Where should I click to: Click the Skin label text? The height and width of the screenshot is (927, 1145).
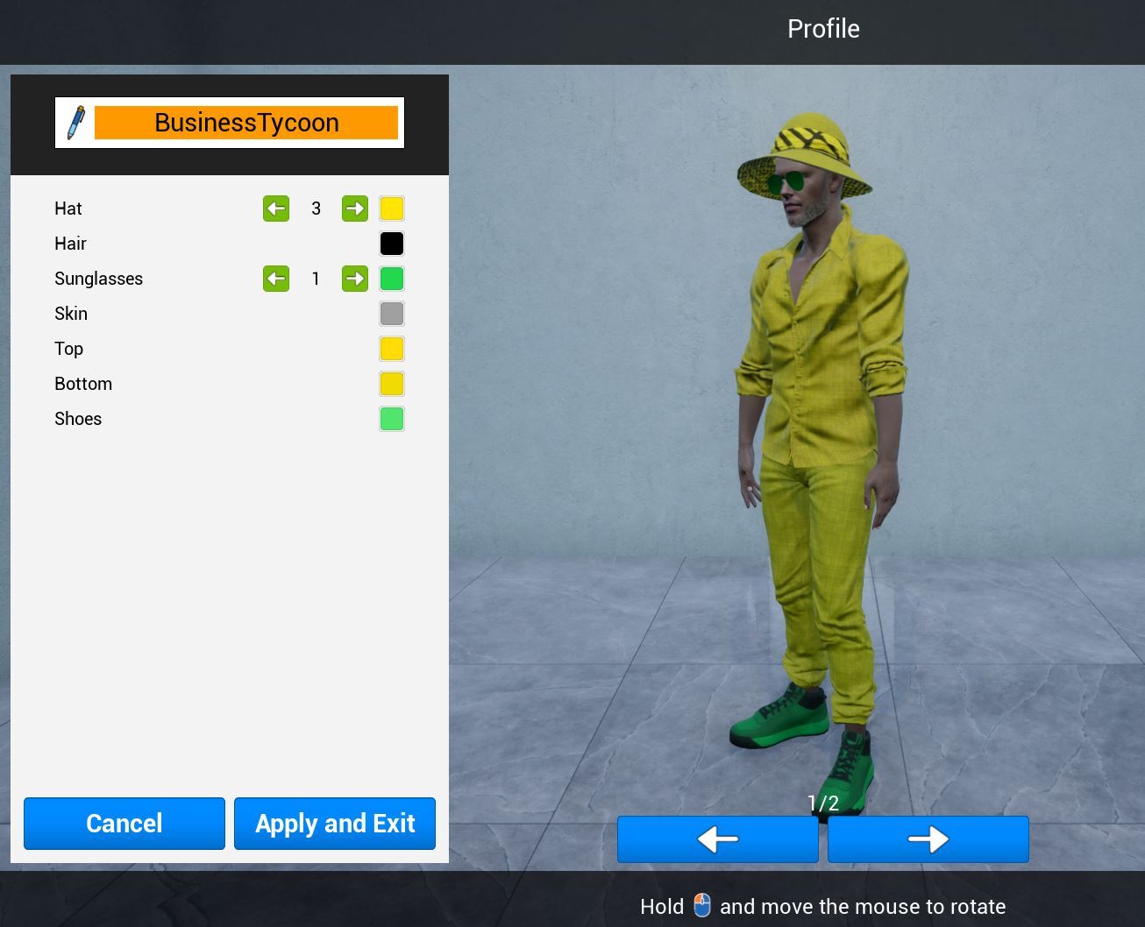[71, 314]
